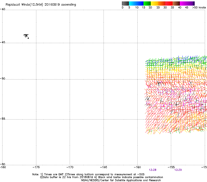The height and width of the screenshot is (182, 207).
Task: Select the orange 25-30 knots color band
Action: pos(162,3)
